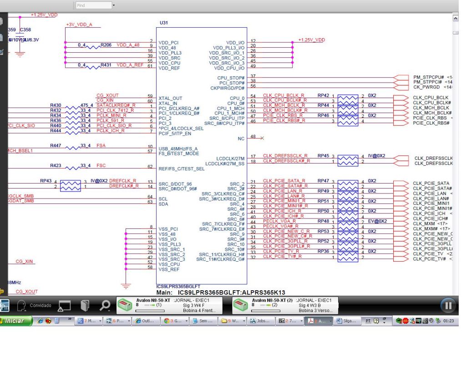Launch Internet Explorer from quick launch
Image resolution: width=466 pixels, height=372 pixels.
[40, 321]
